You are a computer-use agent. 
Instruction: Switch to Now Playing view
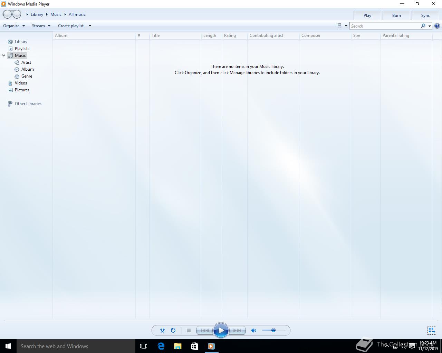[432, 330]
